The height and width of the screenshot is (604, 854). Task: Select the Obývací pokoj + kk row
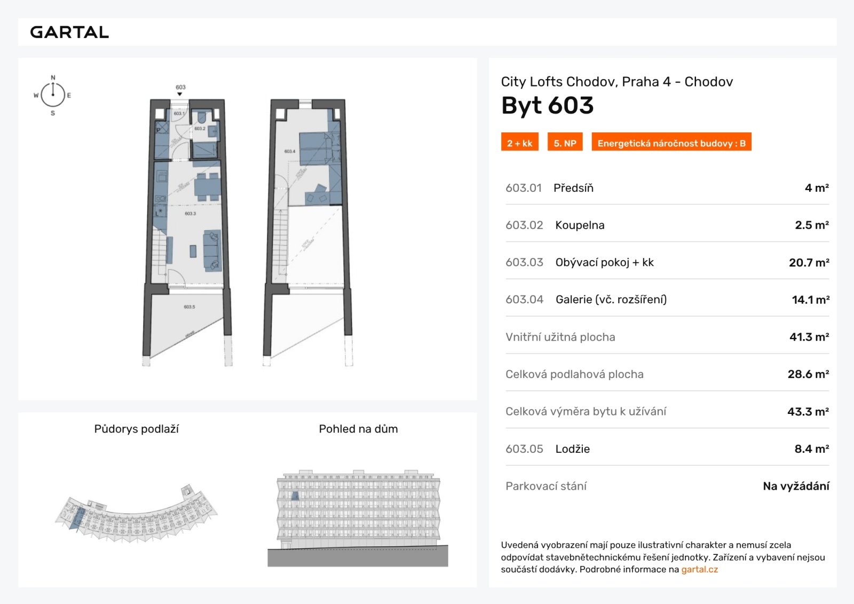click(x=667, y=263)
